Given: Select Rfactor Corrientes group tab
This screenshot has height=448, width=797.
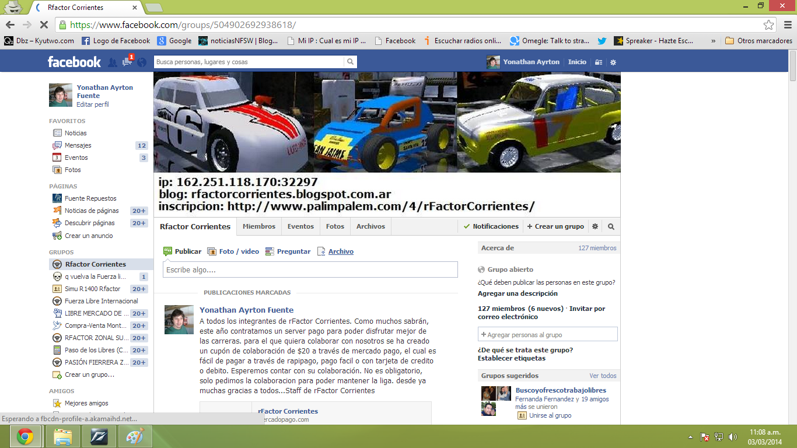Looking at the screenshot, I should (195, 226).
